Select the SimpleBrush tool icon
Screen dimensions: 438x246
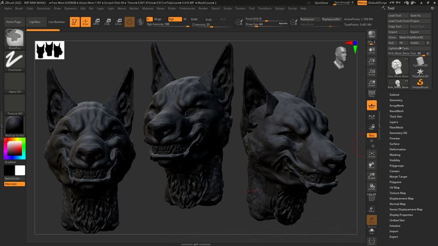(x=420, y=83)
